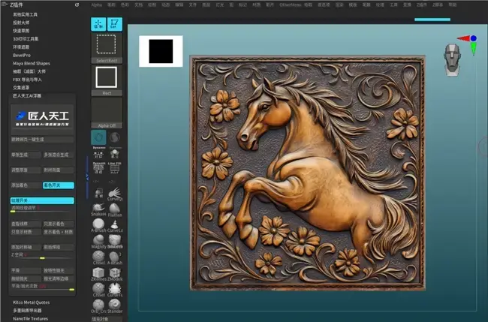Expand the BevelPro plugin section
Viewport: 488px width, 322px height.
(x=21, y=55)
